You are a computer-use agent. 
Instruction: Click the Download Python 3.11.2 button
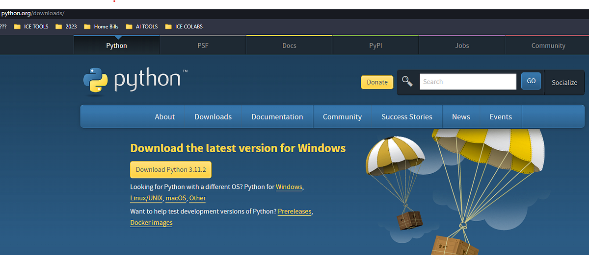click(x=171, y=169)
